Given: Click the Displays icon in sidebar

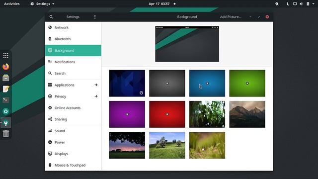Looking at the screenshot, I should pos(50,154).
